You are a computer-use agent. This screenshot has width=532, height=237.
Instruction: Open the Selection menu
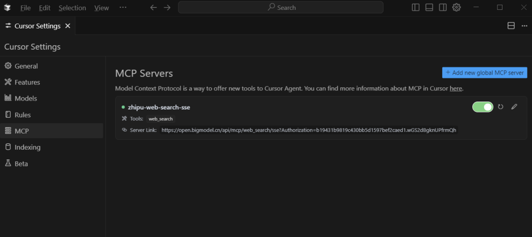(x=72, y=8)
